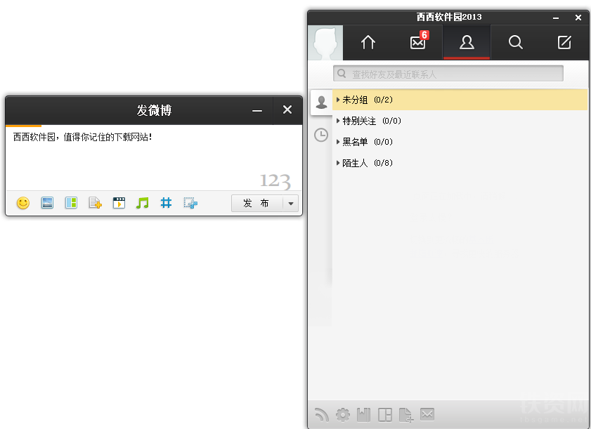The height and width of the screenshot is (429, 591).
Task: Click the add document icon in bottom bar
Action: pos(406,415)
